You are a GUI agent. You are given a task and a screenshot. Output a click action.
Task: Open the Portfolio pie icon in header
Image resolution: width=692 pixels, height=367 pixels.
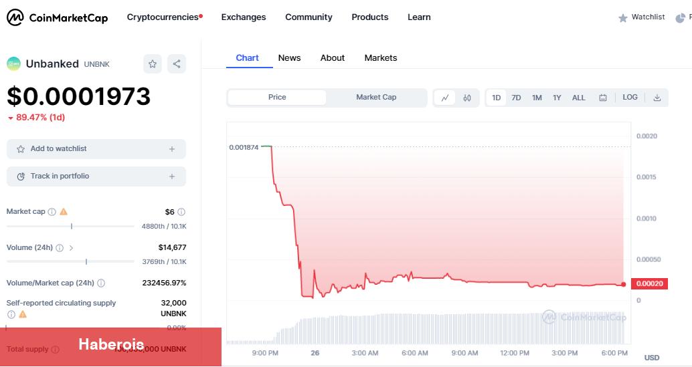click(x=680, y=18)
